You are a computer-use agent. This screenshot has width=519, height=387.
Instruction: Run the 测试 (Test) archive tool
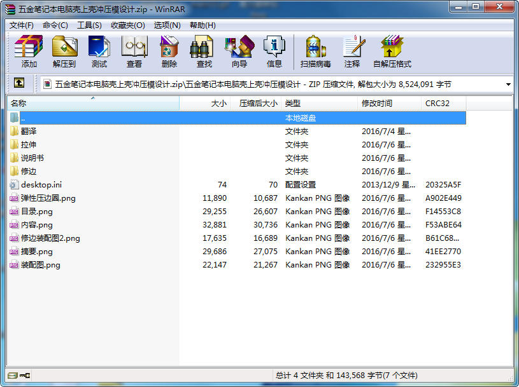[99, 51]
